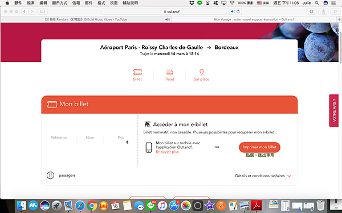
Task: Open the 視窗 menu in menu bar
Action: tap(114, 3)
